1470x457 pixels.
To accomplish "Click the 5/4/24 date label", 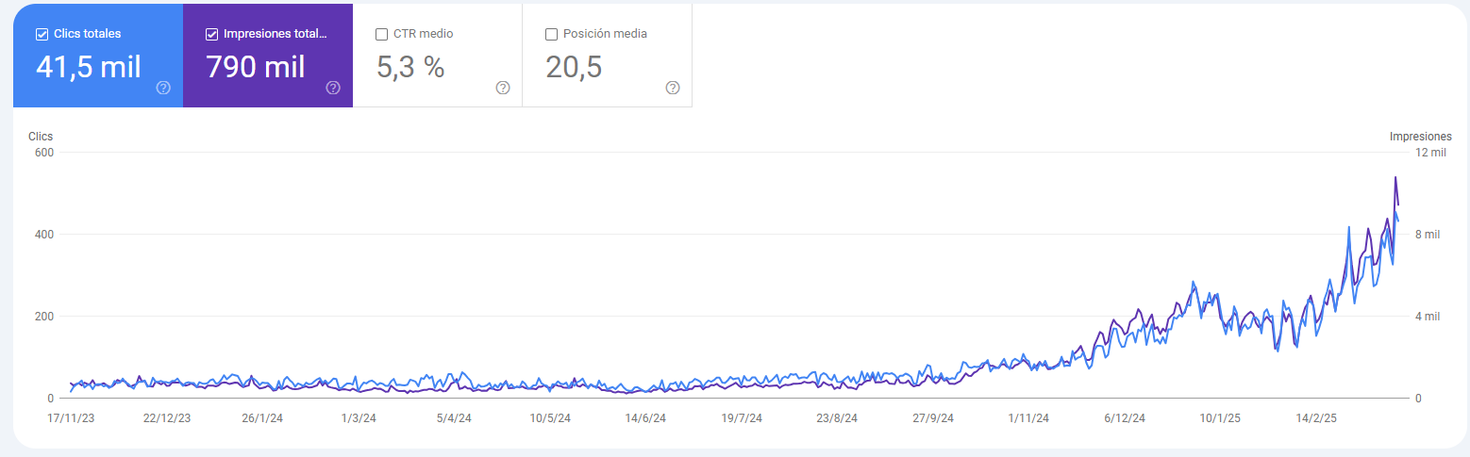I will pos(454,417).
